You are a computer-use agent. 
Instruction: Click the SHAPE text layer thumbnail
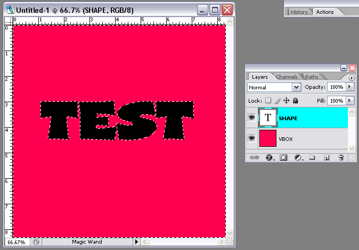coord(267,118)
